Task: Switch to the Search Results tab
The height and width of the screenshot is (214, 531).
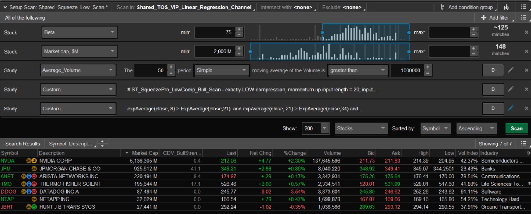Action: click(23, 144)
